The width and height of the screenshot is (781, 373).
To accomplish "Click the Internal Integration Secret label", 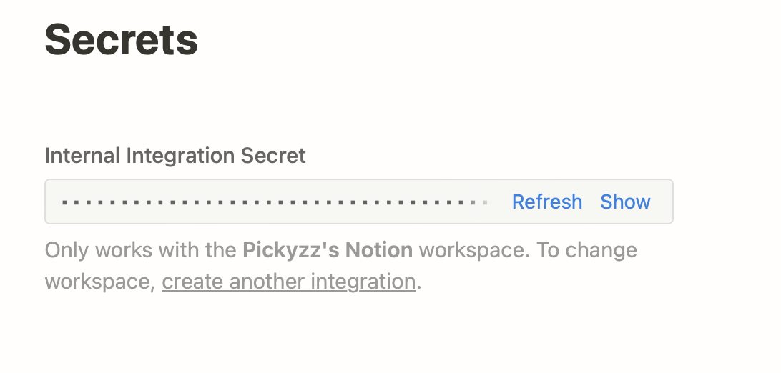I will (x=175, y=156).
